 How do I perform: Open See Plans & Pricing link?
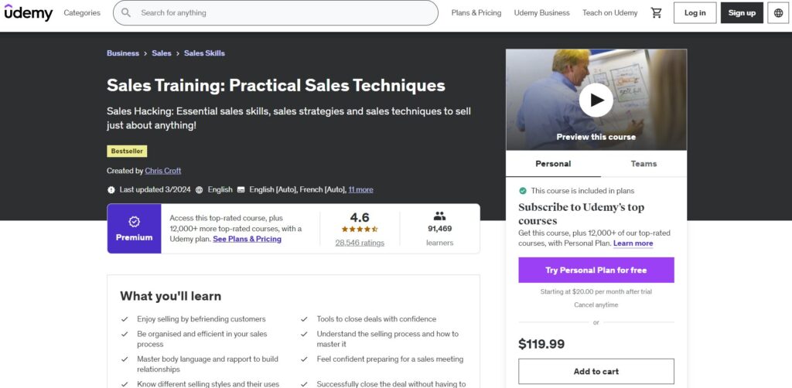247,239
